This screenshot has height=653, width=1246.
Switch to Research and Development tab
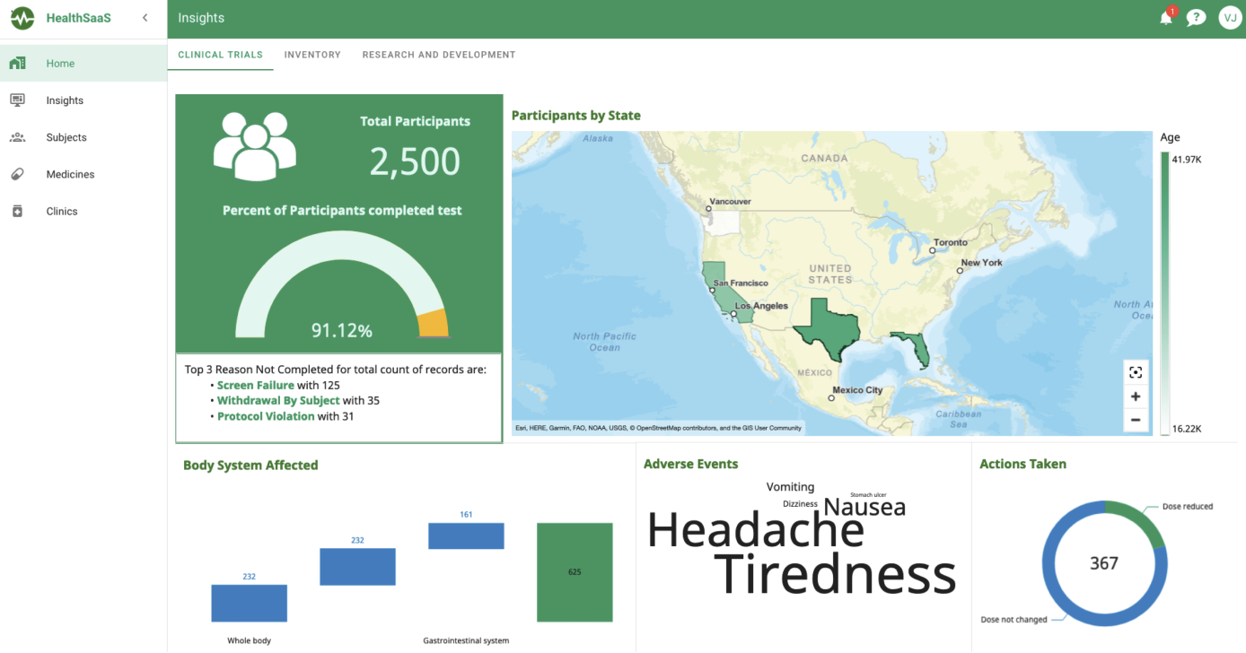click(x=438, y=55)
